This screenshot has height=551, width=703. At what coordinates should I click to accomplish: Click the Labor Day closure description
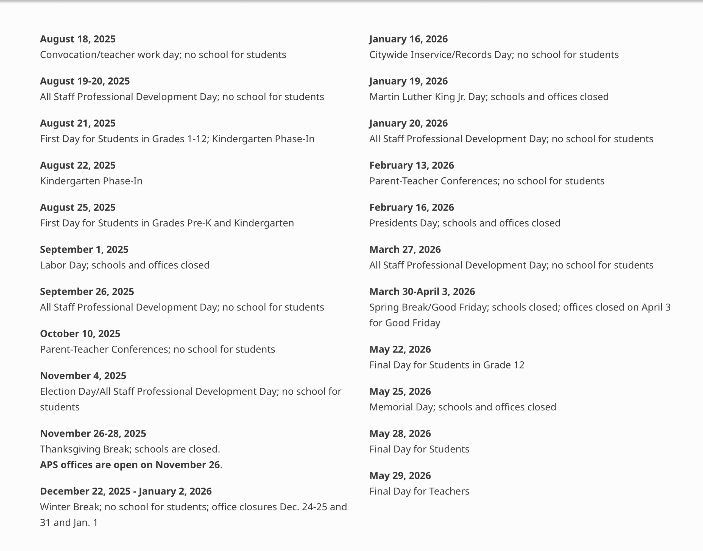pyautogui.click(x=124, y=265)
